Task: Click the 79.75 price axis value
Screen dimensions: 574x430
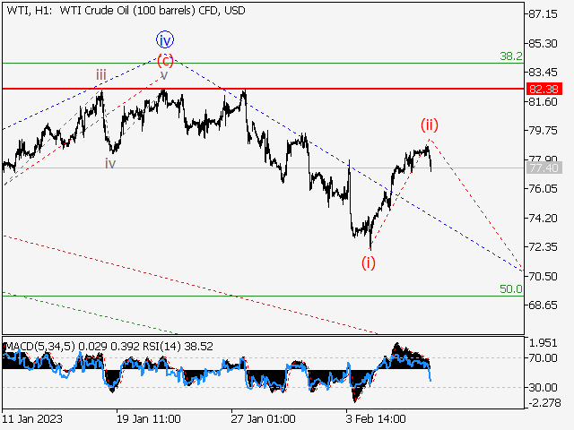Action: pyautogui.click(x=544, y=131)
